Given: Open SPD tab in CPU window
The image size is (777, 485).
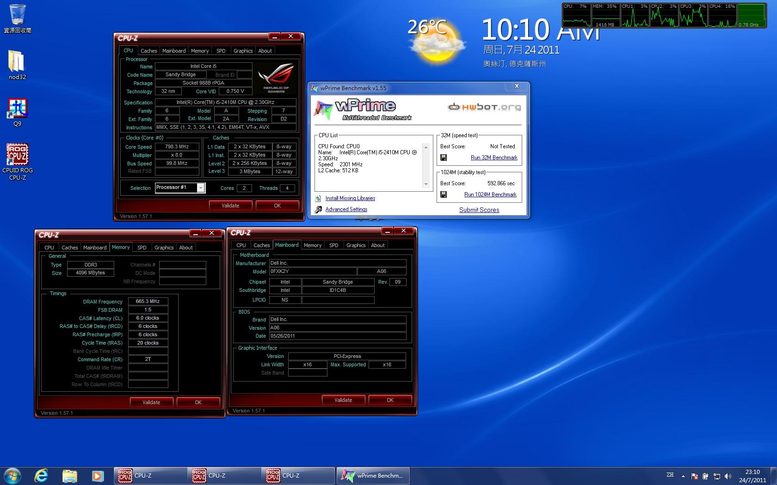Looking at the screenshot, I should pyautogui.click(x=221, y=51).
